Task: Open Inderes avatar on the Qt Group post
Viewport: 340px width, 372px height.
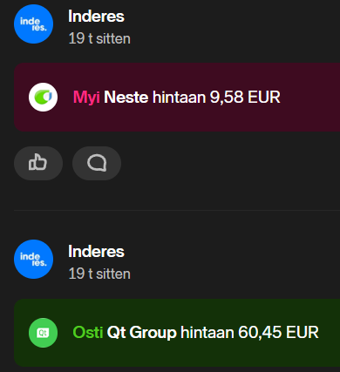Action: coord(33,259)
